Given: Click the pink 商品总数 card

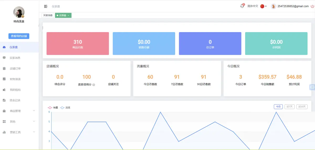Looking at the screenshot, I should coord(78,44).
